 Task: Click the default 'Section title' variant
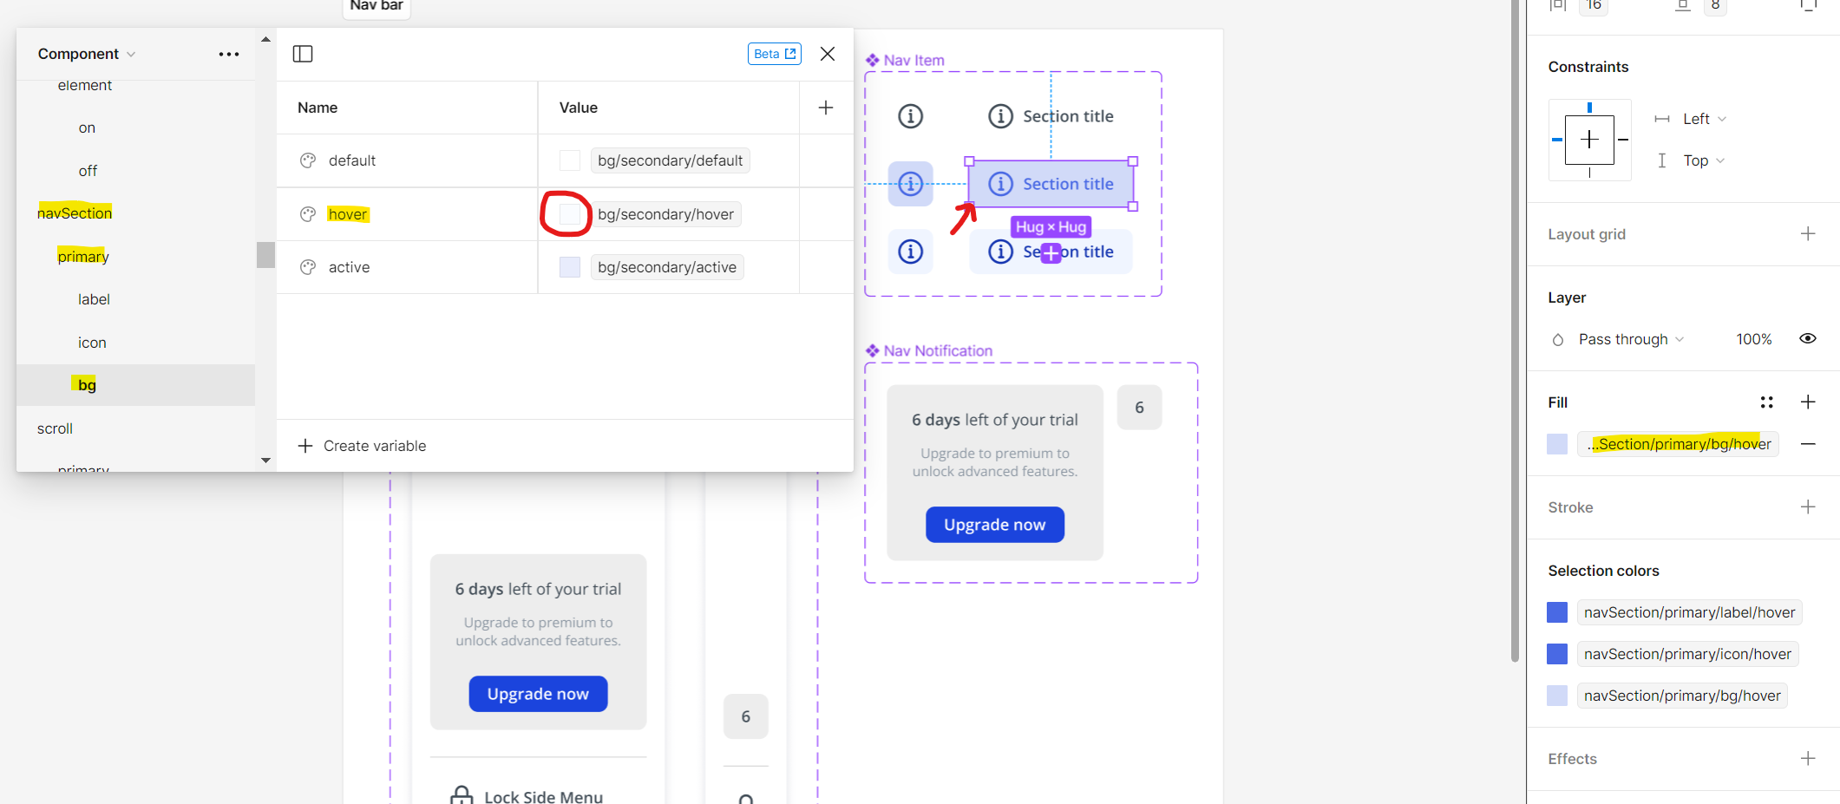[1051, 116]
